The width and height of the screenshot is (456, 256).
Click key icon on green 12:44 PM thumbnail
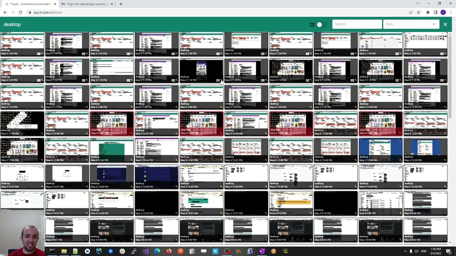point(131,160)
